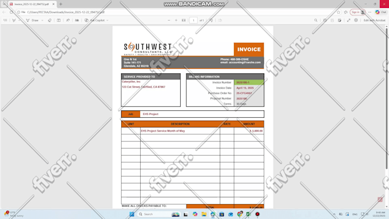This screenshot has width=389, height=219.
Task: Zoom in with the plus icon
Action: [x=176, y=21]
